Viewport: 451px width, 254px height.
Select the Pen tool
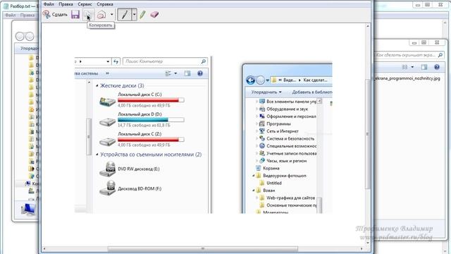[x=124, y=14]
